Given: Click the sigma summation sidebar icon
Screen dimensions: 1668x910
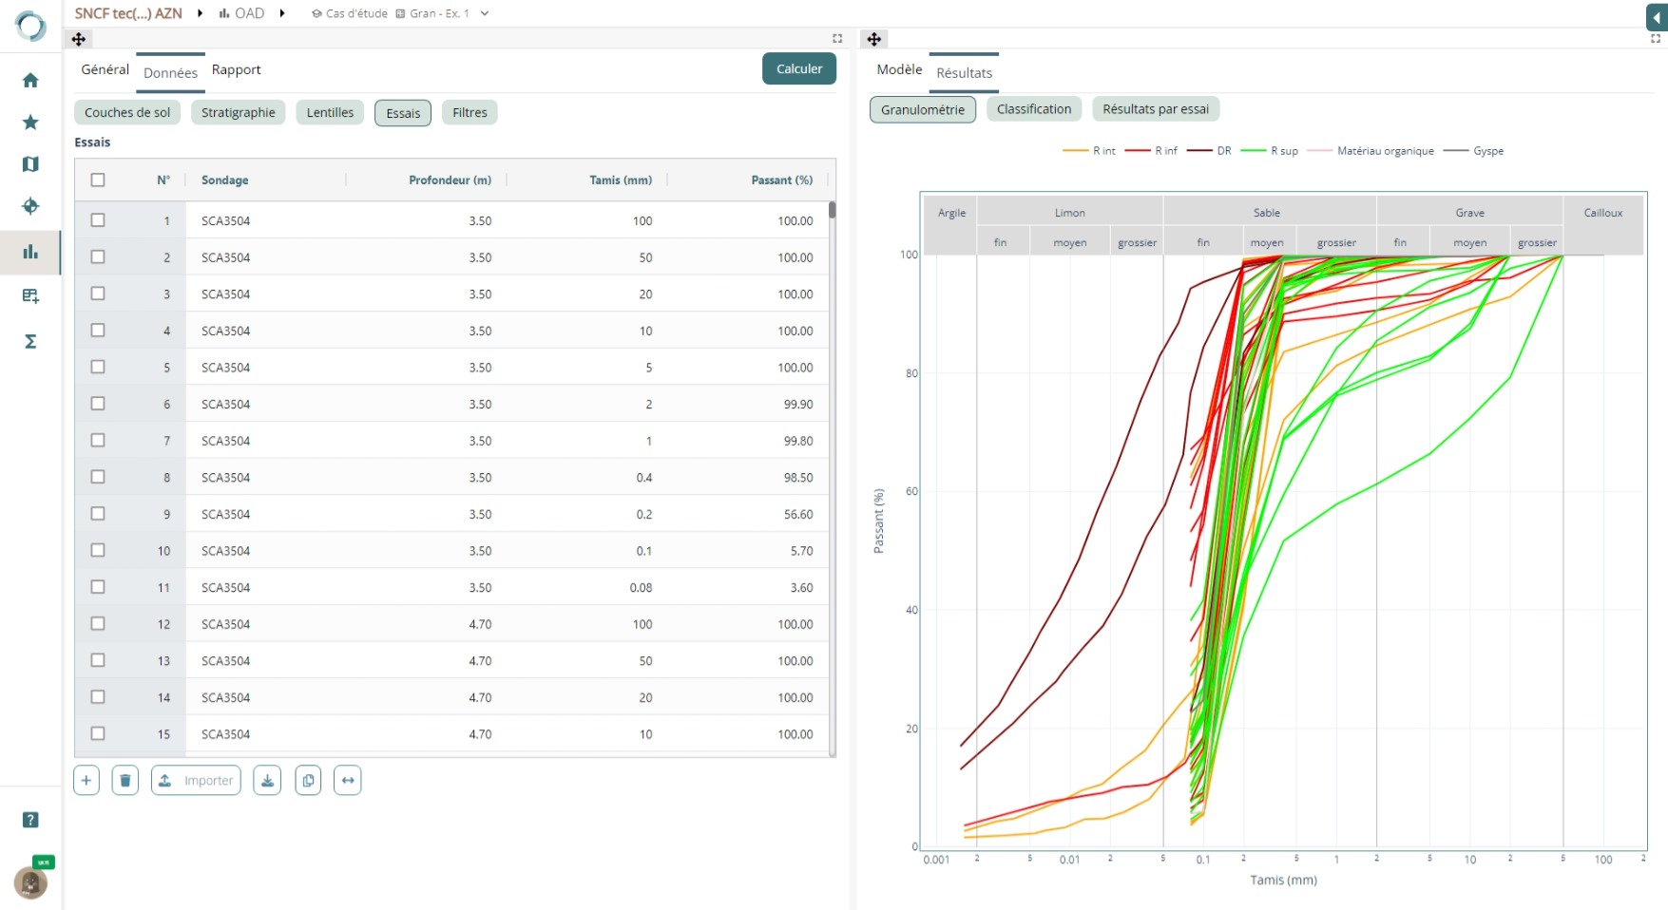Looking at the screenshot, I should pos(30,341).
